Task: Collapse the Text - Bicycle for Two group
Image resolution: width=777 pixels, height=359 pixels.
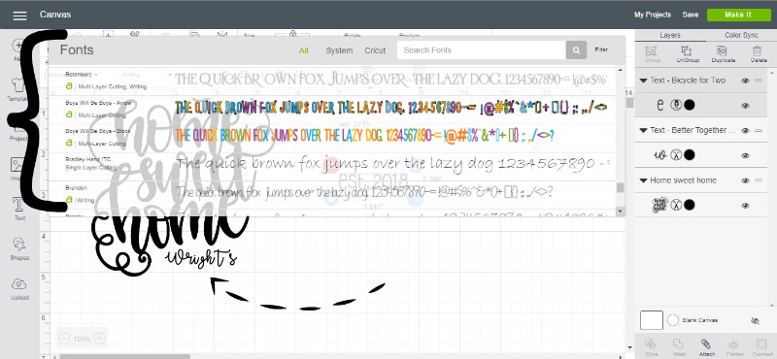Action: (643, 81)
